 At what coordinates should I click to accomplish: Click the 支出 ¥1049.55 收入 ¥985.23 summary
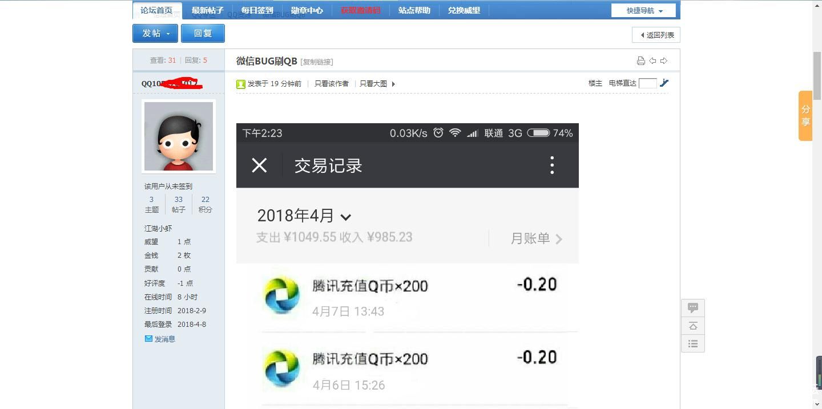(x=334, y=237)
